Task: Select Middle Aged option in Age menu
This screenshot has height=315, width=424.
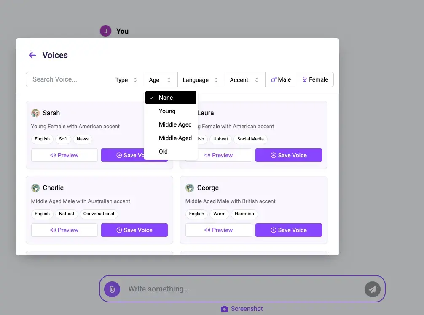Action: (175, 124)
